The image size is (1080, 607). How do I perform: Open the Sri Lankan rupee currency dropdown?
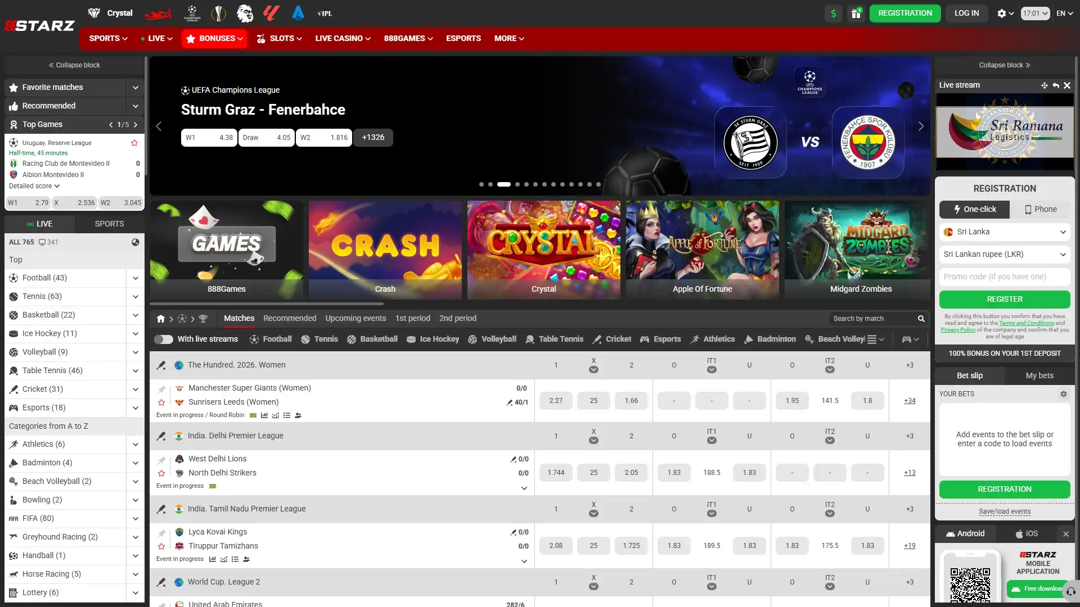click(x=1005, y=255)
